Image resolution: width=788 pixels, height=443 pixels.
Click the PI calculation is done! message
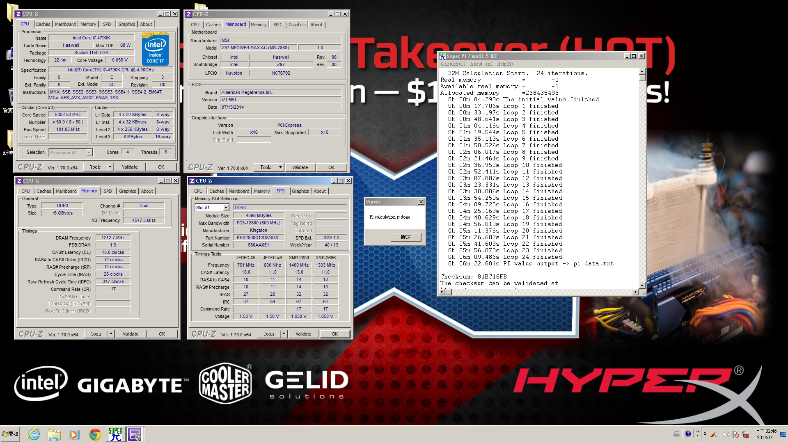(x=390, y=217)
